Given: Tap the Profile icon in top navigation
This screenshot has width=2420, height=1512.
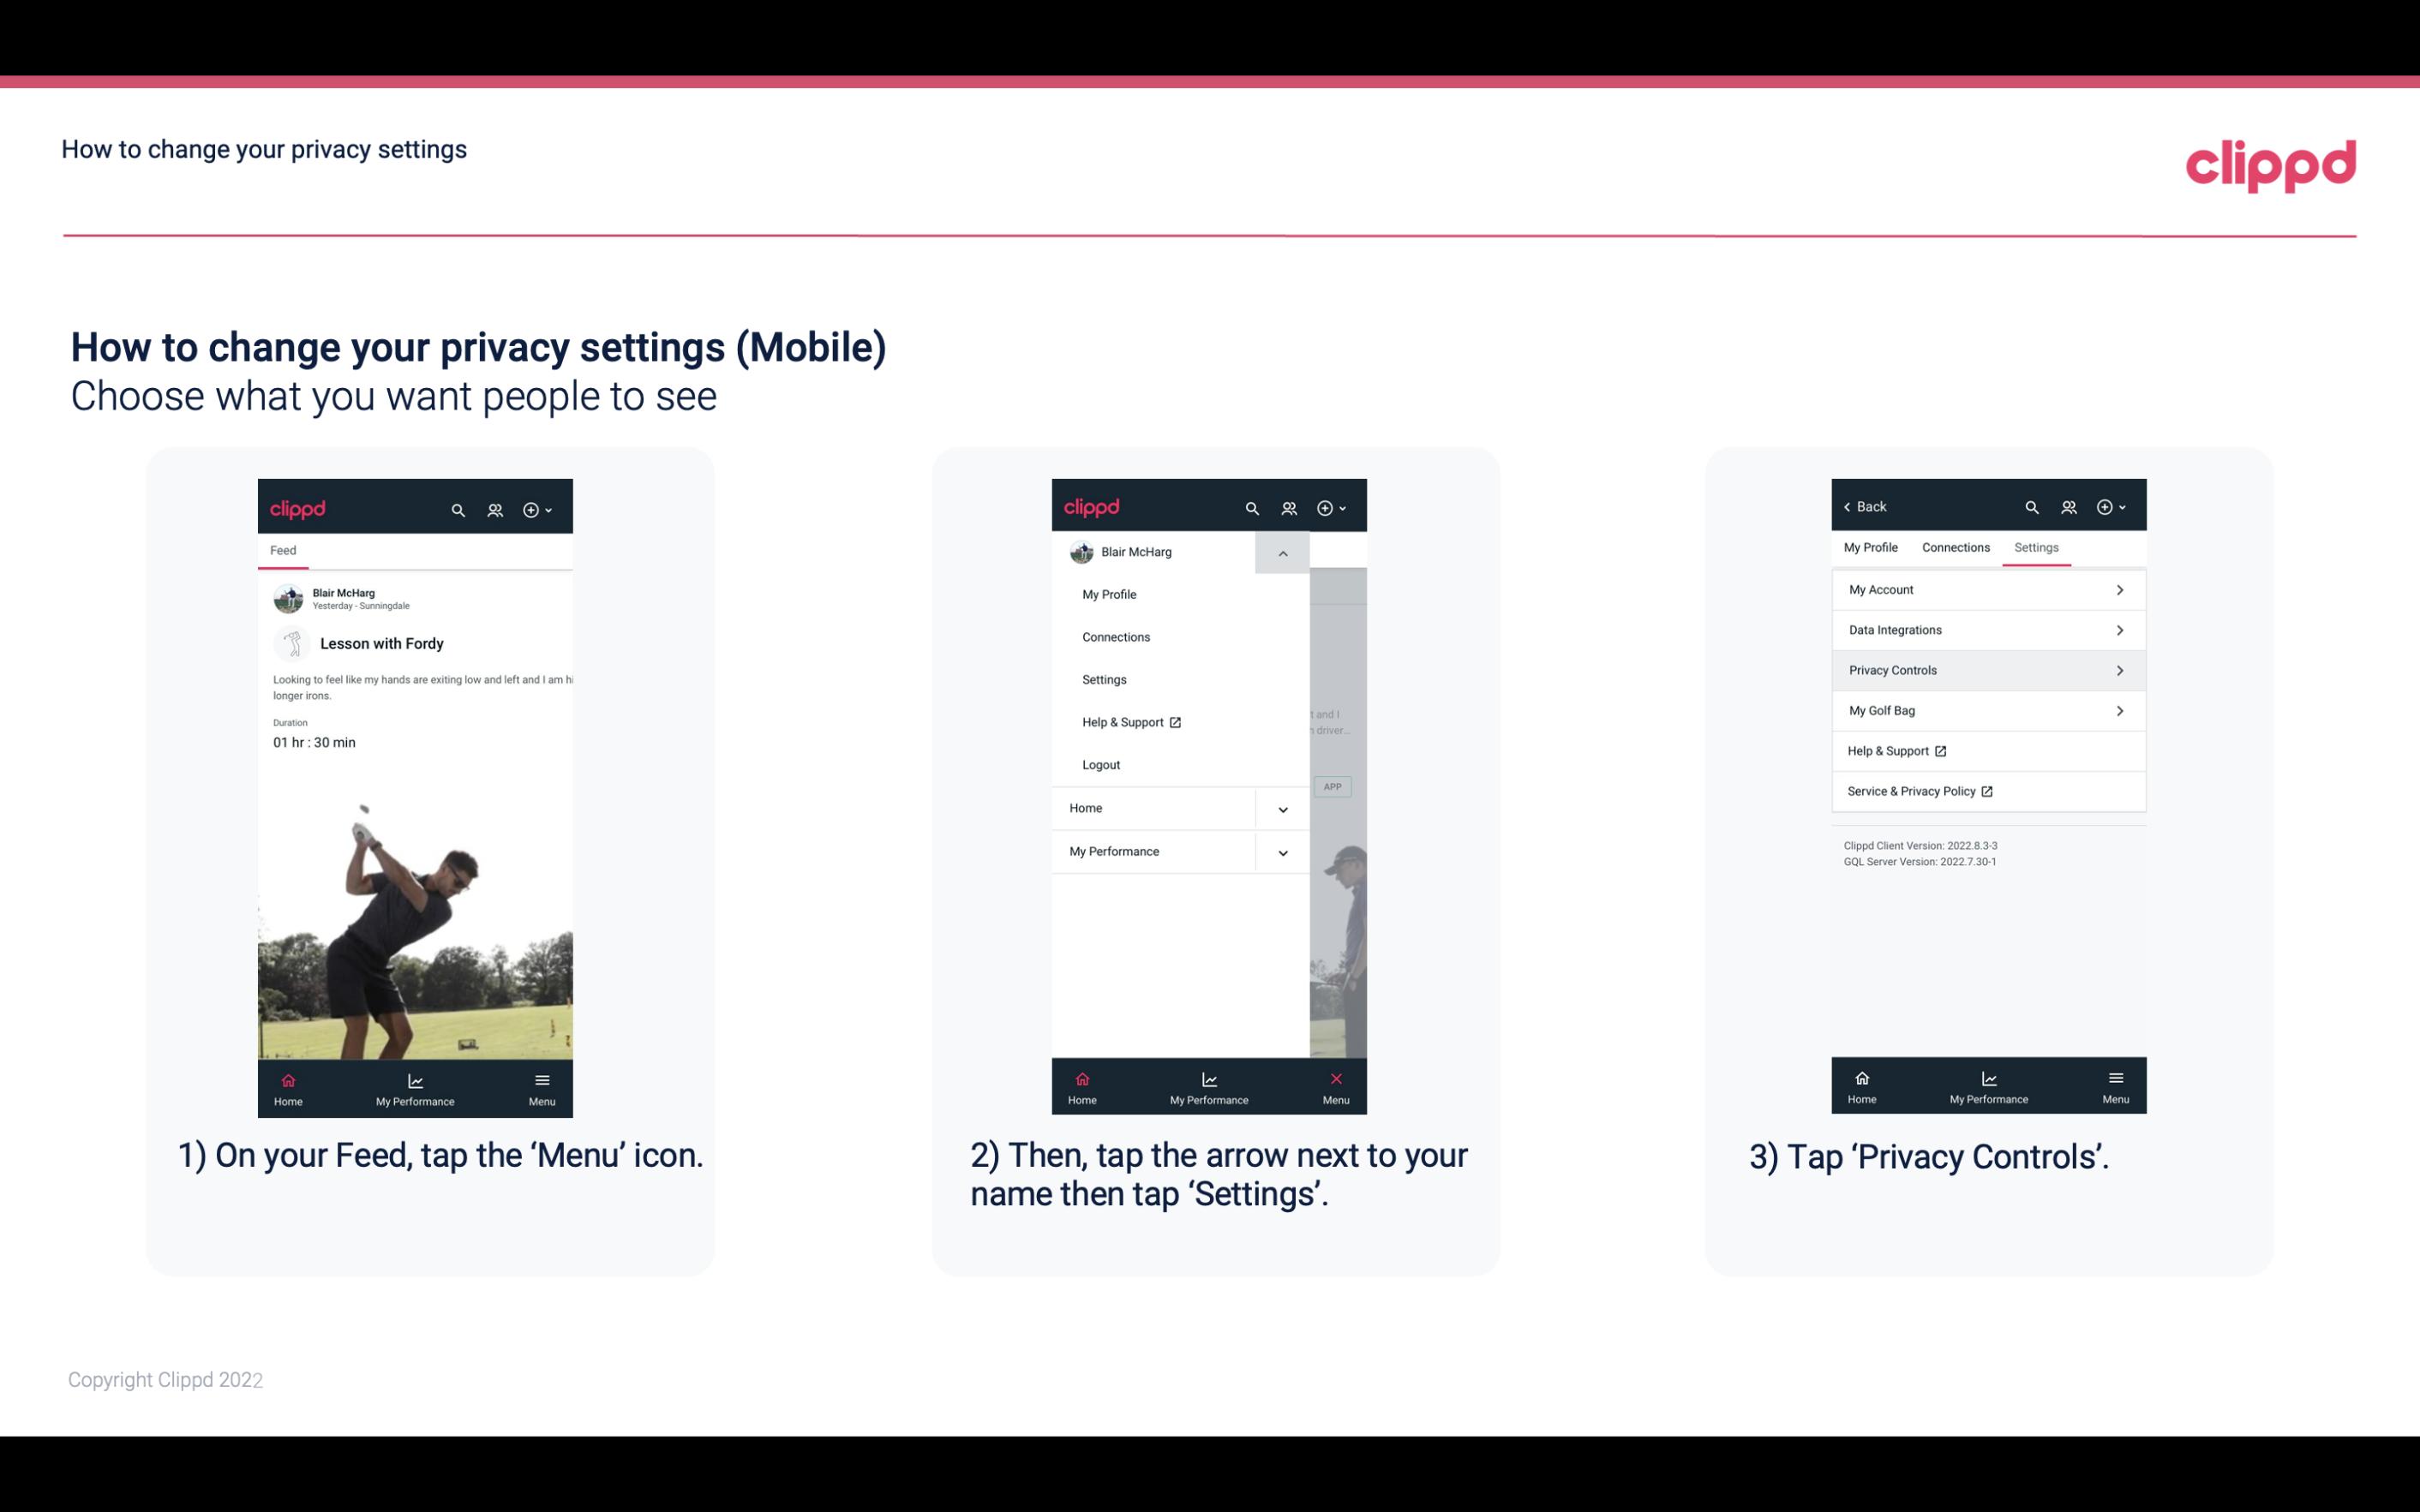Looking at the screenshot, I should point(494,507).
